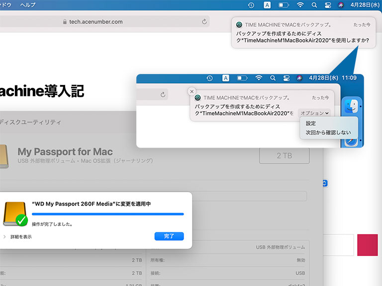382x286 pixels.
Task: Open Control Center in top menu bar
Action: pos(328,5)
